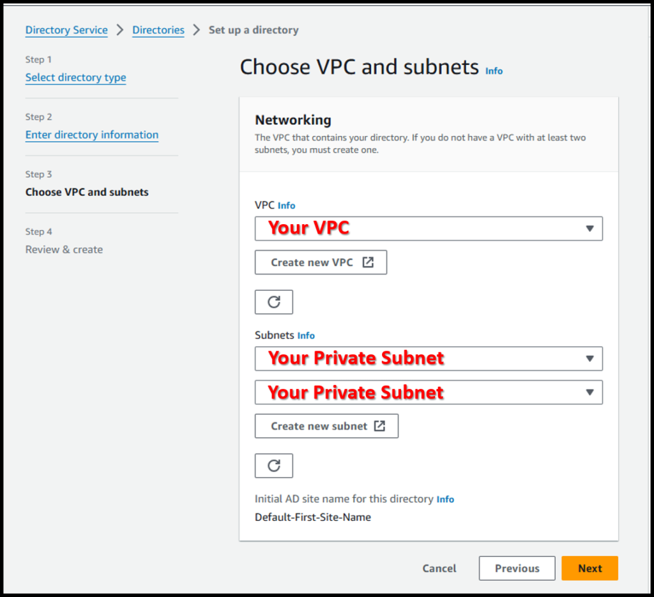This screenshot has width=654, height=597.
Task: Open Info next to the VPC label
Action: point(286,206)
